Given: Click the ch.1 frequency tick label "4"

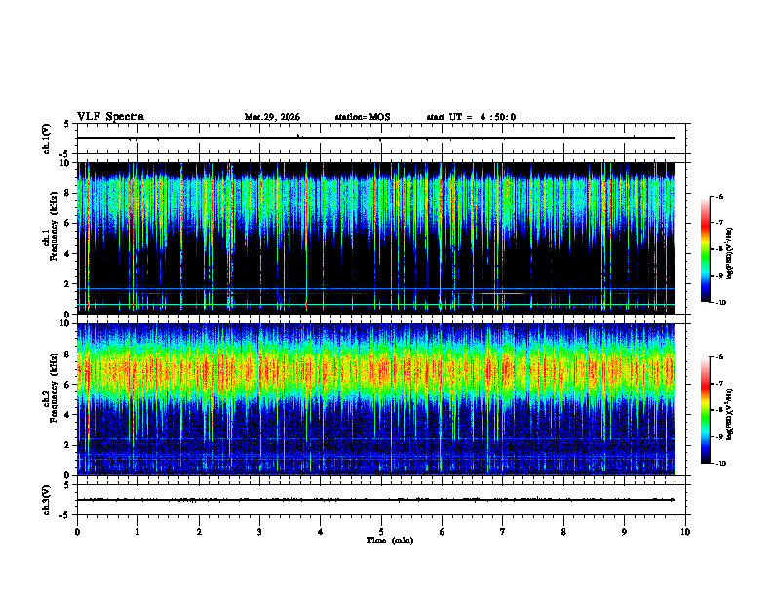Looking at the screenshot, I should [68, 254].
